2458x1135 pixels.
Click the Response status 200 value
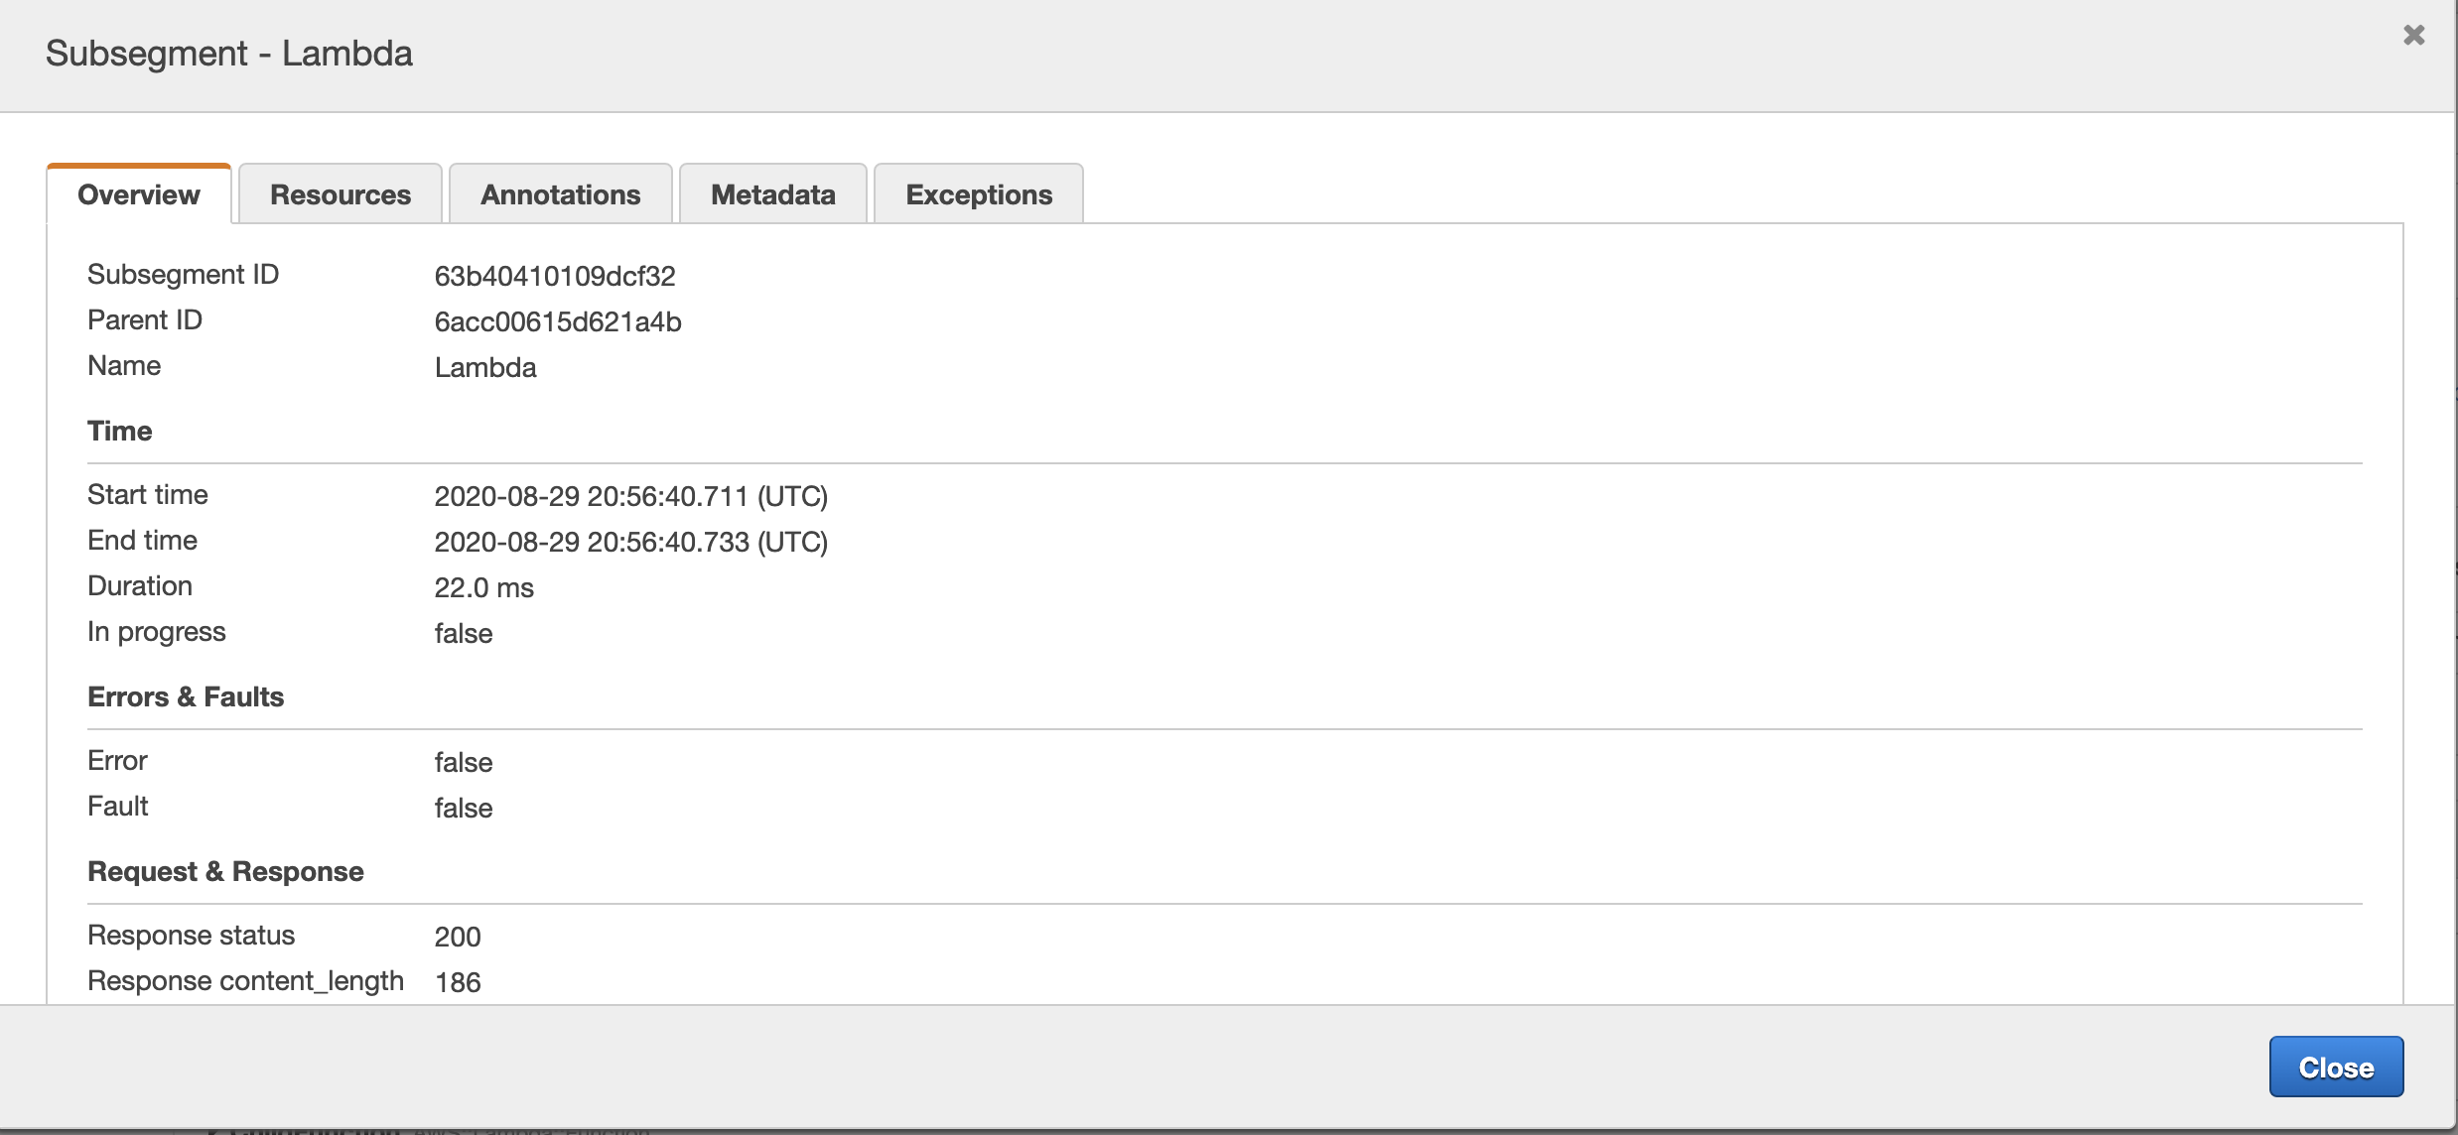pos(458,936)
